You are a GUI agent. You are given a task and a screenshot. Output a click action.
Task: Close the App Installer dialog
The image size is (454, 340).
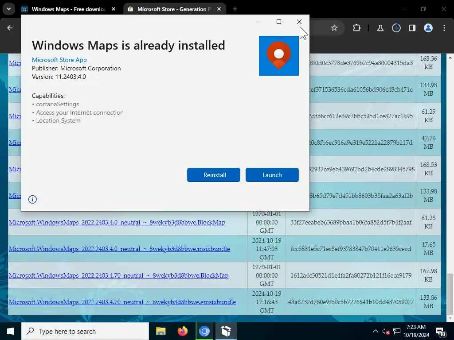[x=299, y=22]
